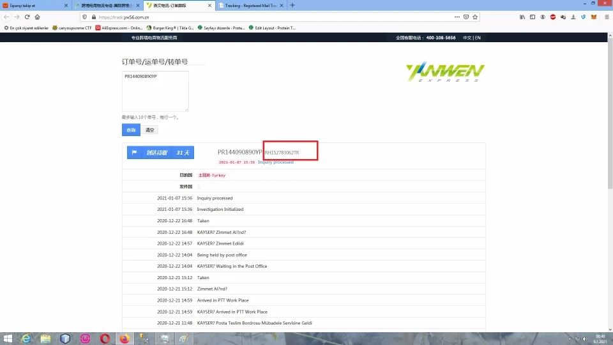Click the Yanwen Express logo
The image size is (613, 345).
[445, 72]
